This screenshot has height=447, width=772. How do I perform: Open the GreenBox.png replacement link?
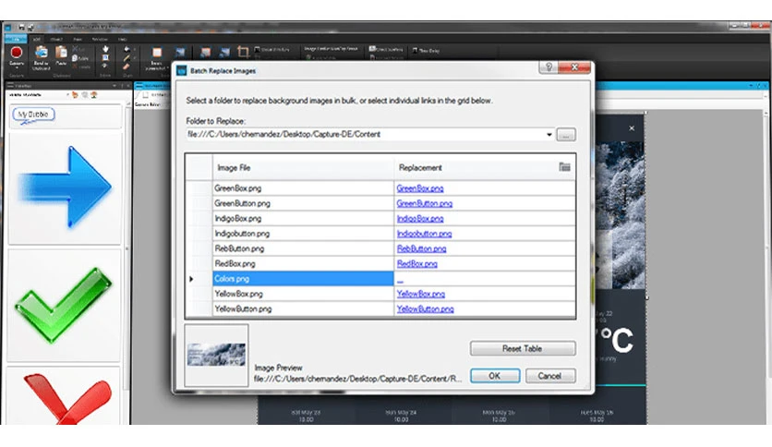tap(420, 188)
